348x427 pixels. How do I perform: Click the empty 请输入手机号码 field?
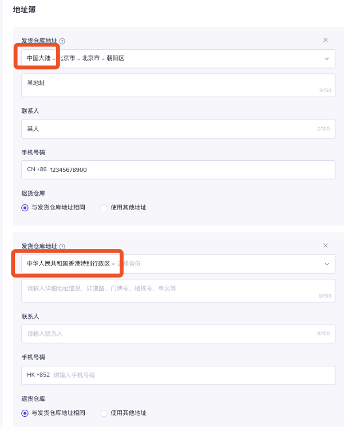[189, 375]
